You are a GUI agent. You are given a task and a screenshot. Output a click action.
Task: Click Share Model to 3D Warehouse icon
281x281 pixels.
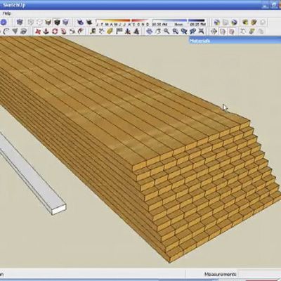click(254, 22)
